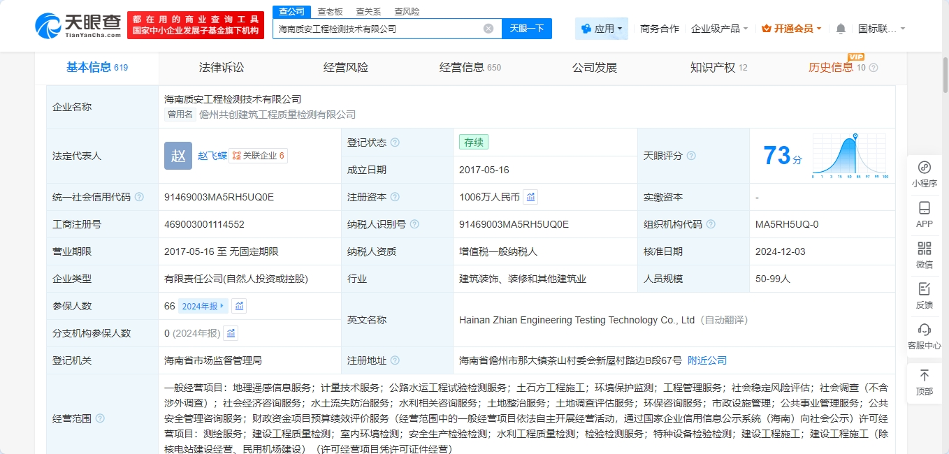Click help icon beside 统一社会信用代码

coord(139,197)
